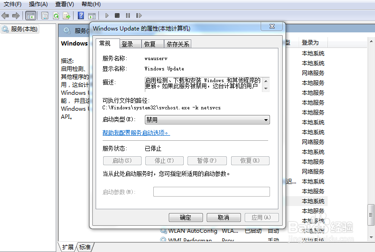Click the Restart Service toolbar icon
This screenshot has height=252, width=375.
tap(139, 15)
